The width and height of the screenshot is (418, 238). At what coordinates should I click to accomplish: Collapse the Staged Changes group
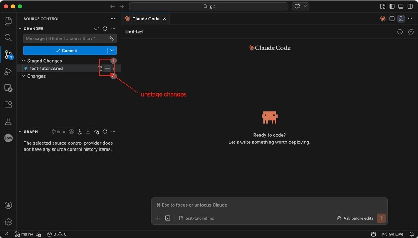point(23,61)
